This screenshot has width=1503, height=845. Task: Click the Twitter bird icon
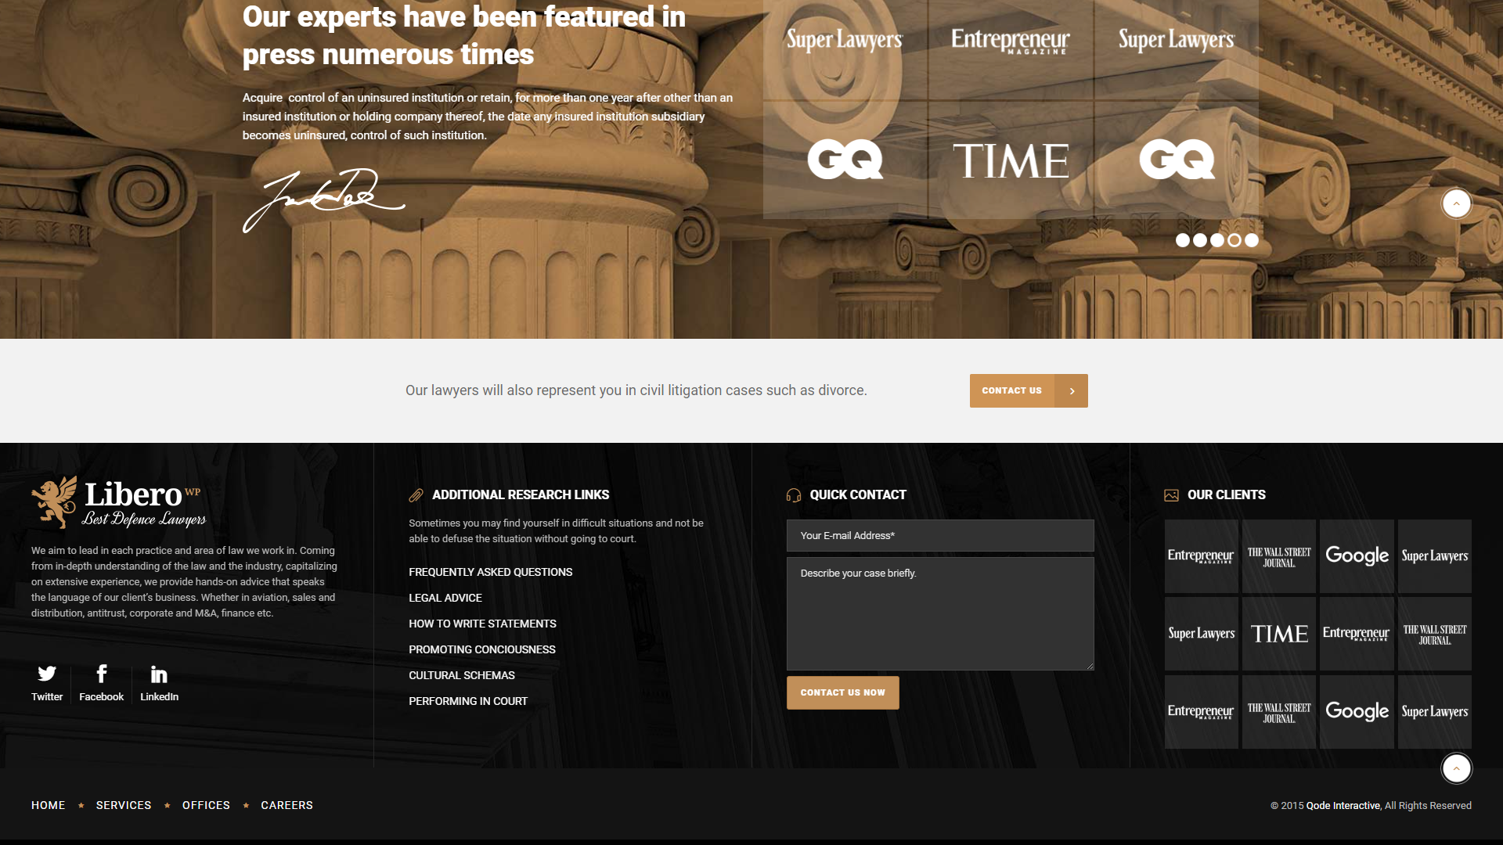point(47,674)
